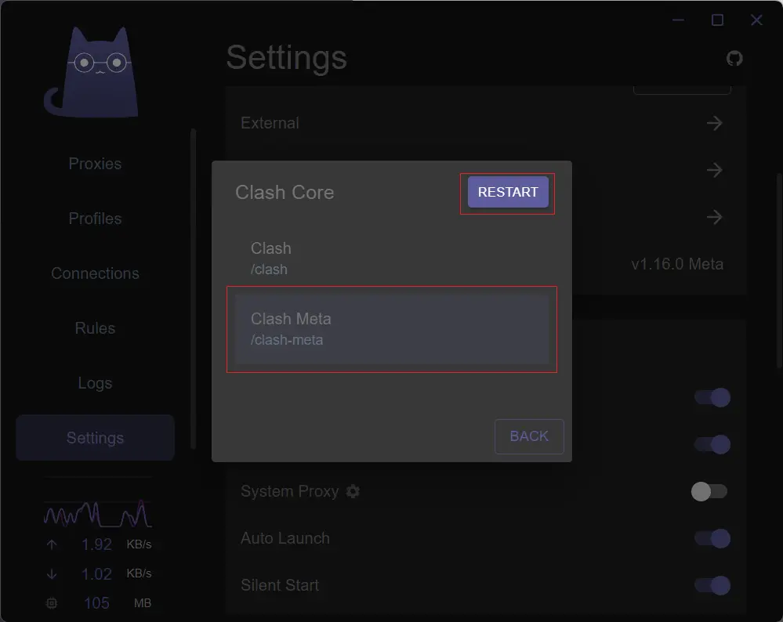Minimize the Clash Verge window
The height and width of the screenshot is (622, 783).
click(678, 20)
